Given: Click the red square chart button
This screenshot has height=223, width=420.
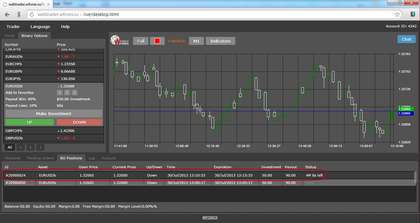Looking at the screenshot, I should [x=157, y=41].
